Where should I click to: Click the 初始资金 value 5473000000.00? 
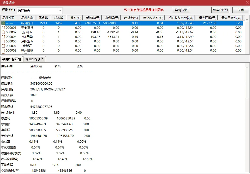pyautogui.click(x=41, y=84)
